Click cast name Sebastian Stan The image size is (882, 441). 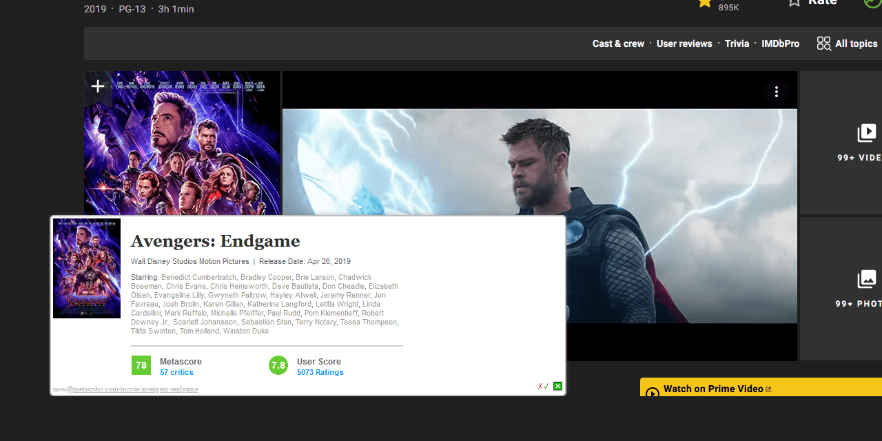(267, 322)
